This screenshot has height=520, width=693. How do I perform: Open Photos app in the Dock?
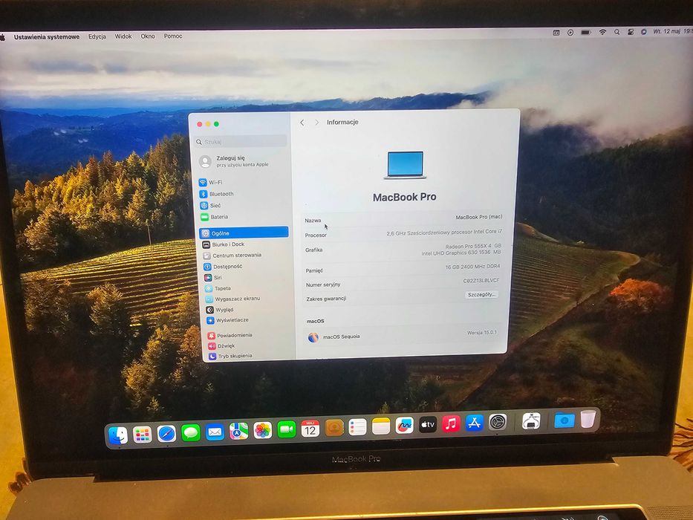click(x=262, y=430)
